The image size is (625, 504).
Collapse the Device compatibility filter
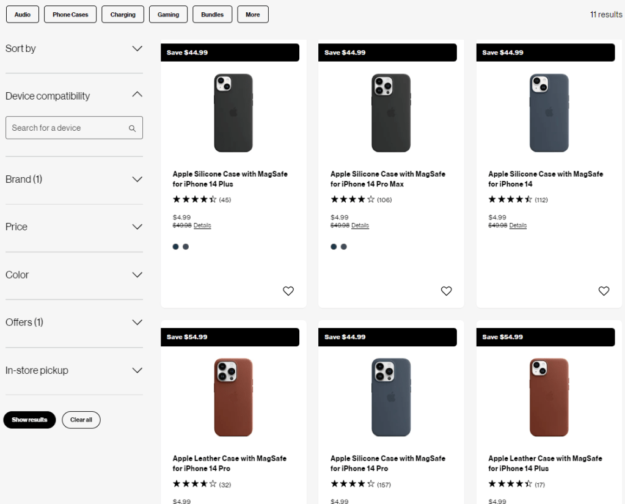137,95
